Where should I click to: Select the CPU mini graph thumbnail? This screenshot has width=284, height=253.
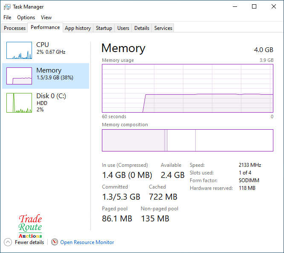pyautogui.click(x=19, y=50)
